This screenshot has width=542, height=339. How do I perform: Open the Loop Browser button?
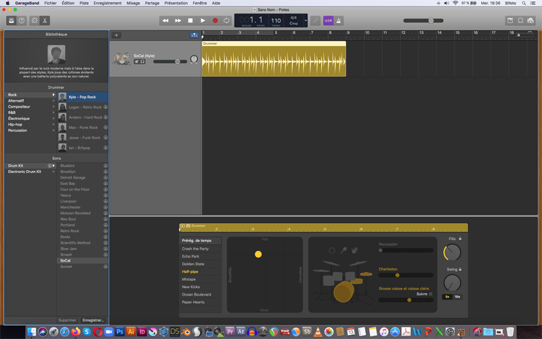tap(520, 20)
